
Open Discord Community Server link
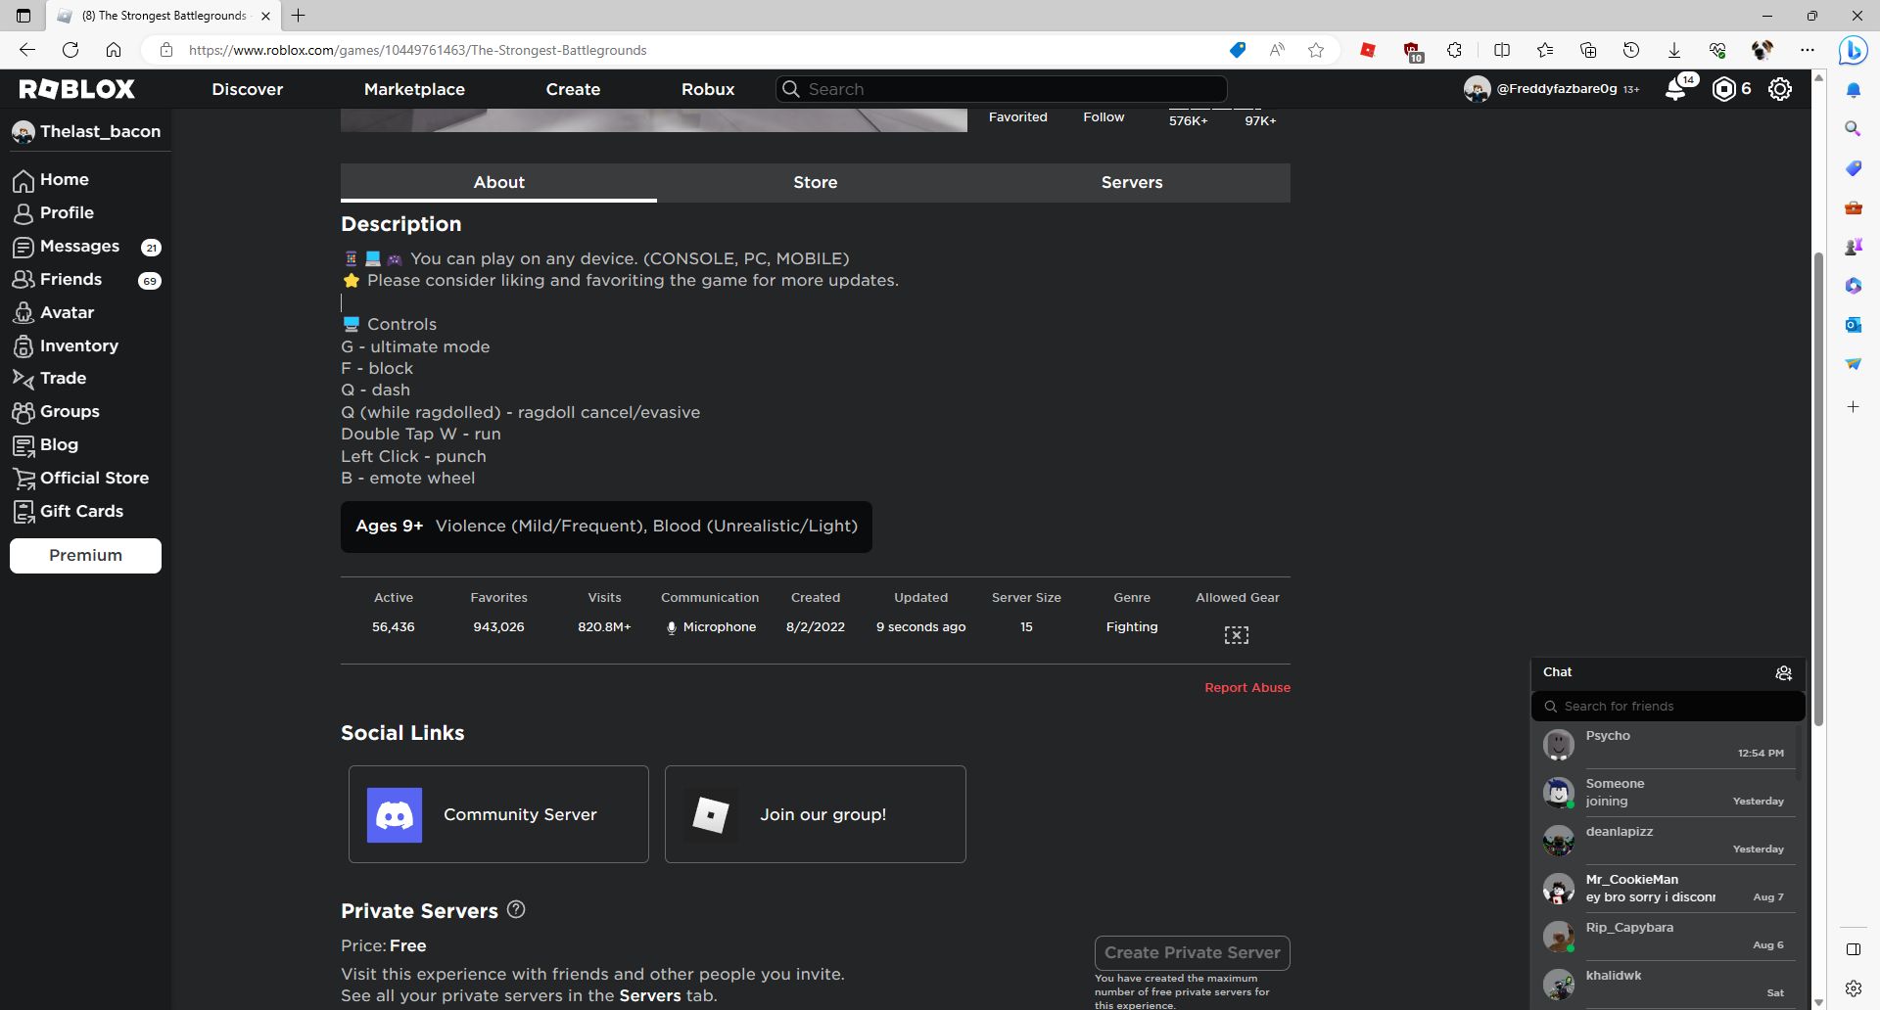[x=498, y=814]
